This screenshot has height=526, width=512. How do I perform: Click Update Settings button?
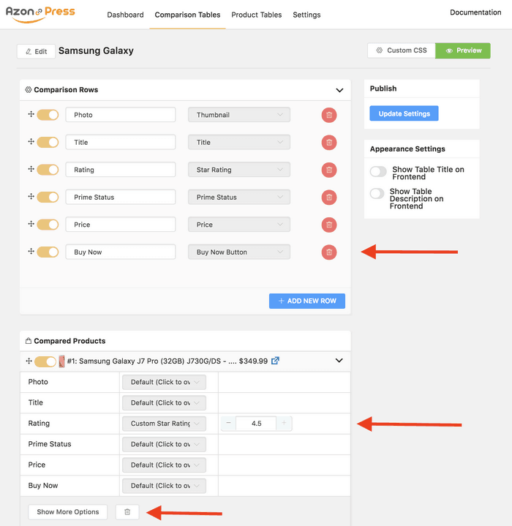pyautogui.click(x=404, y=113)
